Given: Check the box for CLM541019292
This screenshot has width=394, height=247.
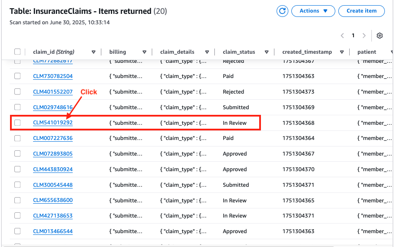Looking at the screenshot, I should pyautogui.click(x=17, y=123).
